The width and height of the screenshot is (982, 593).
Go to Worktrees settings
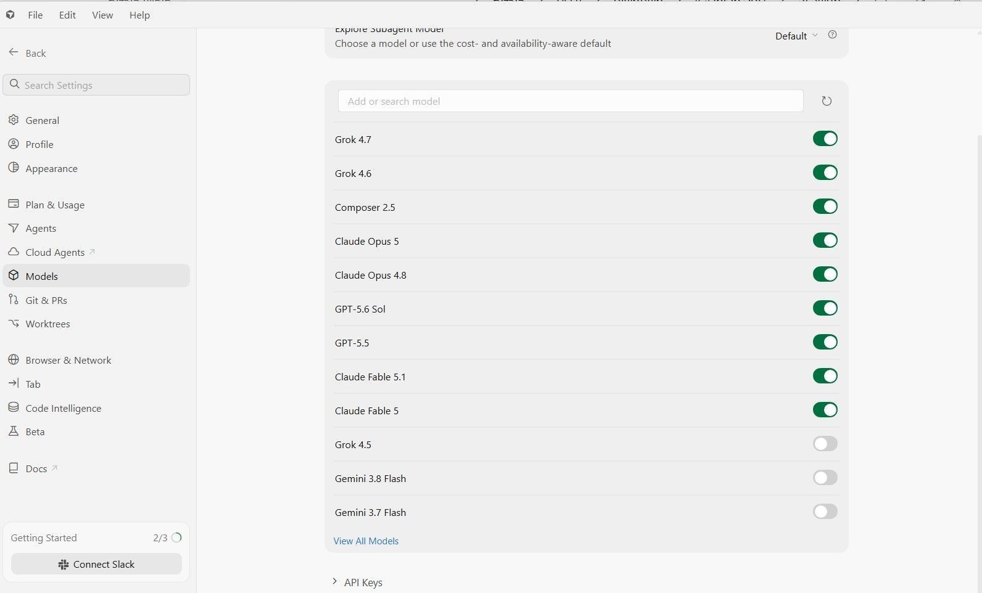pyautogui.click(x=96, y=324)
